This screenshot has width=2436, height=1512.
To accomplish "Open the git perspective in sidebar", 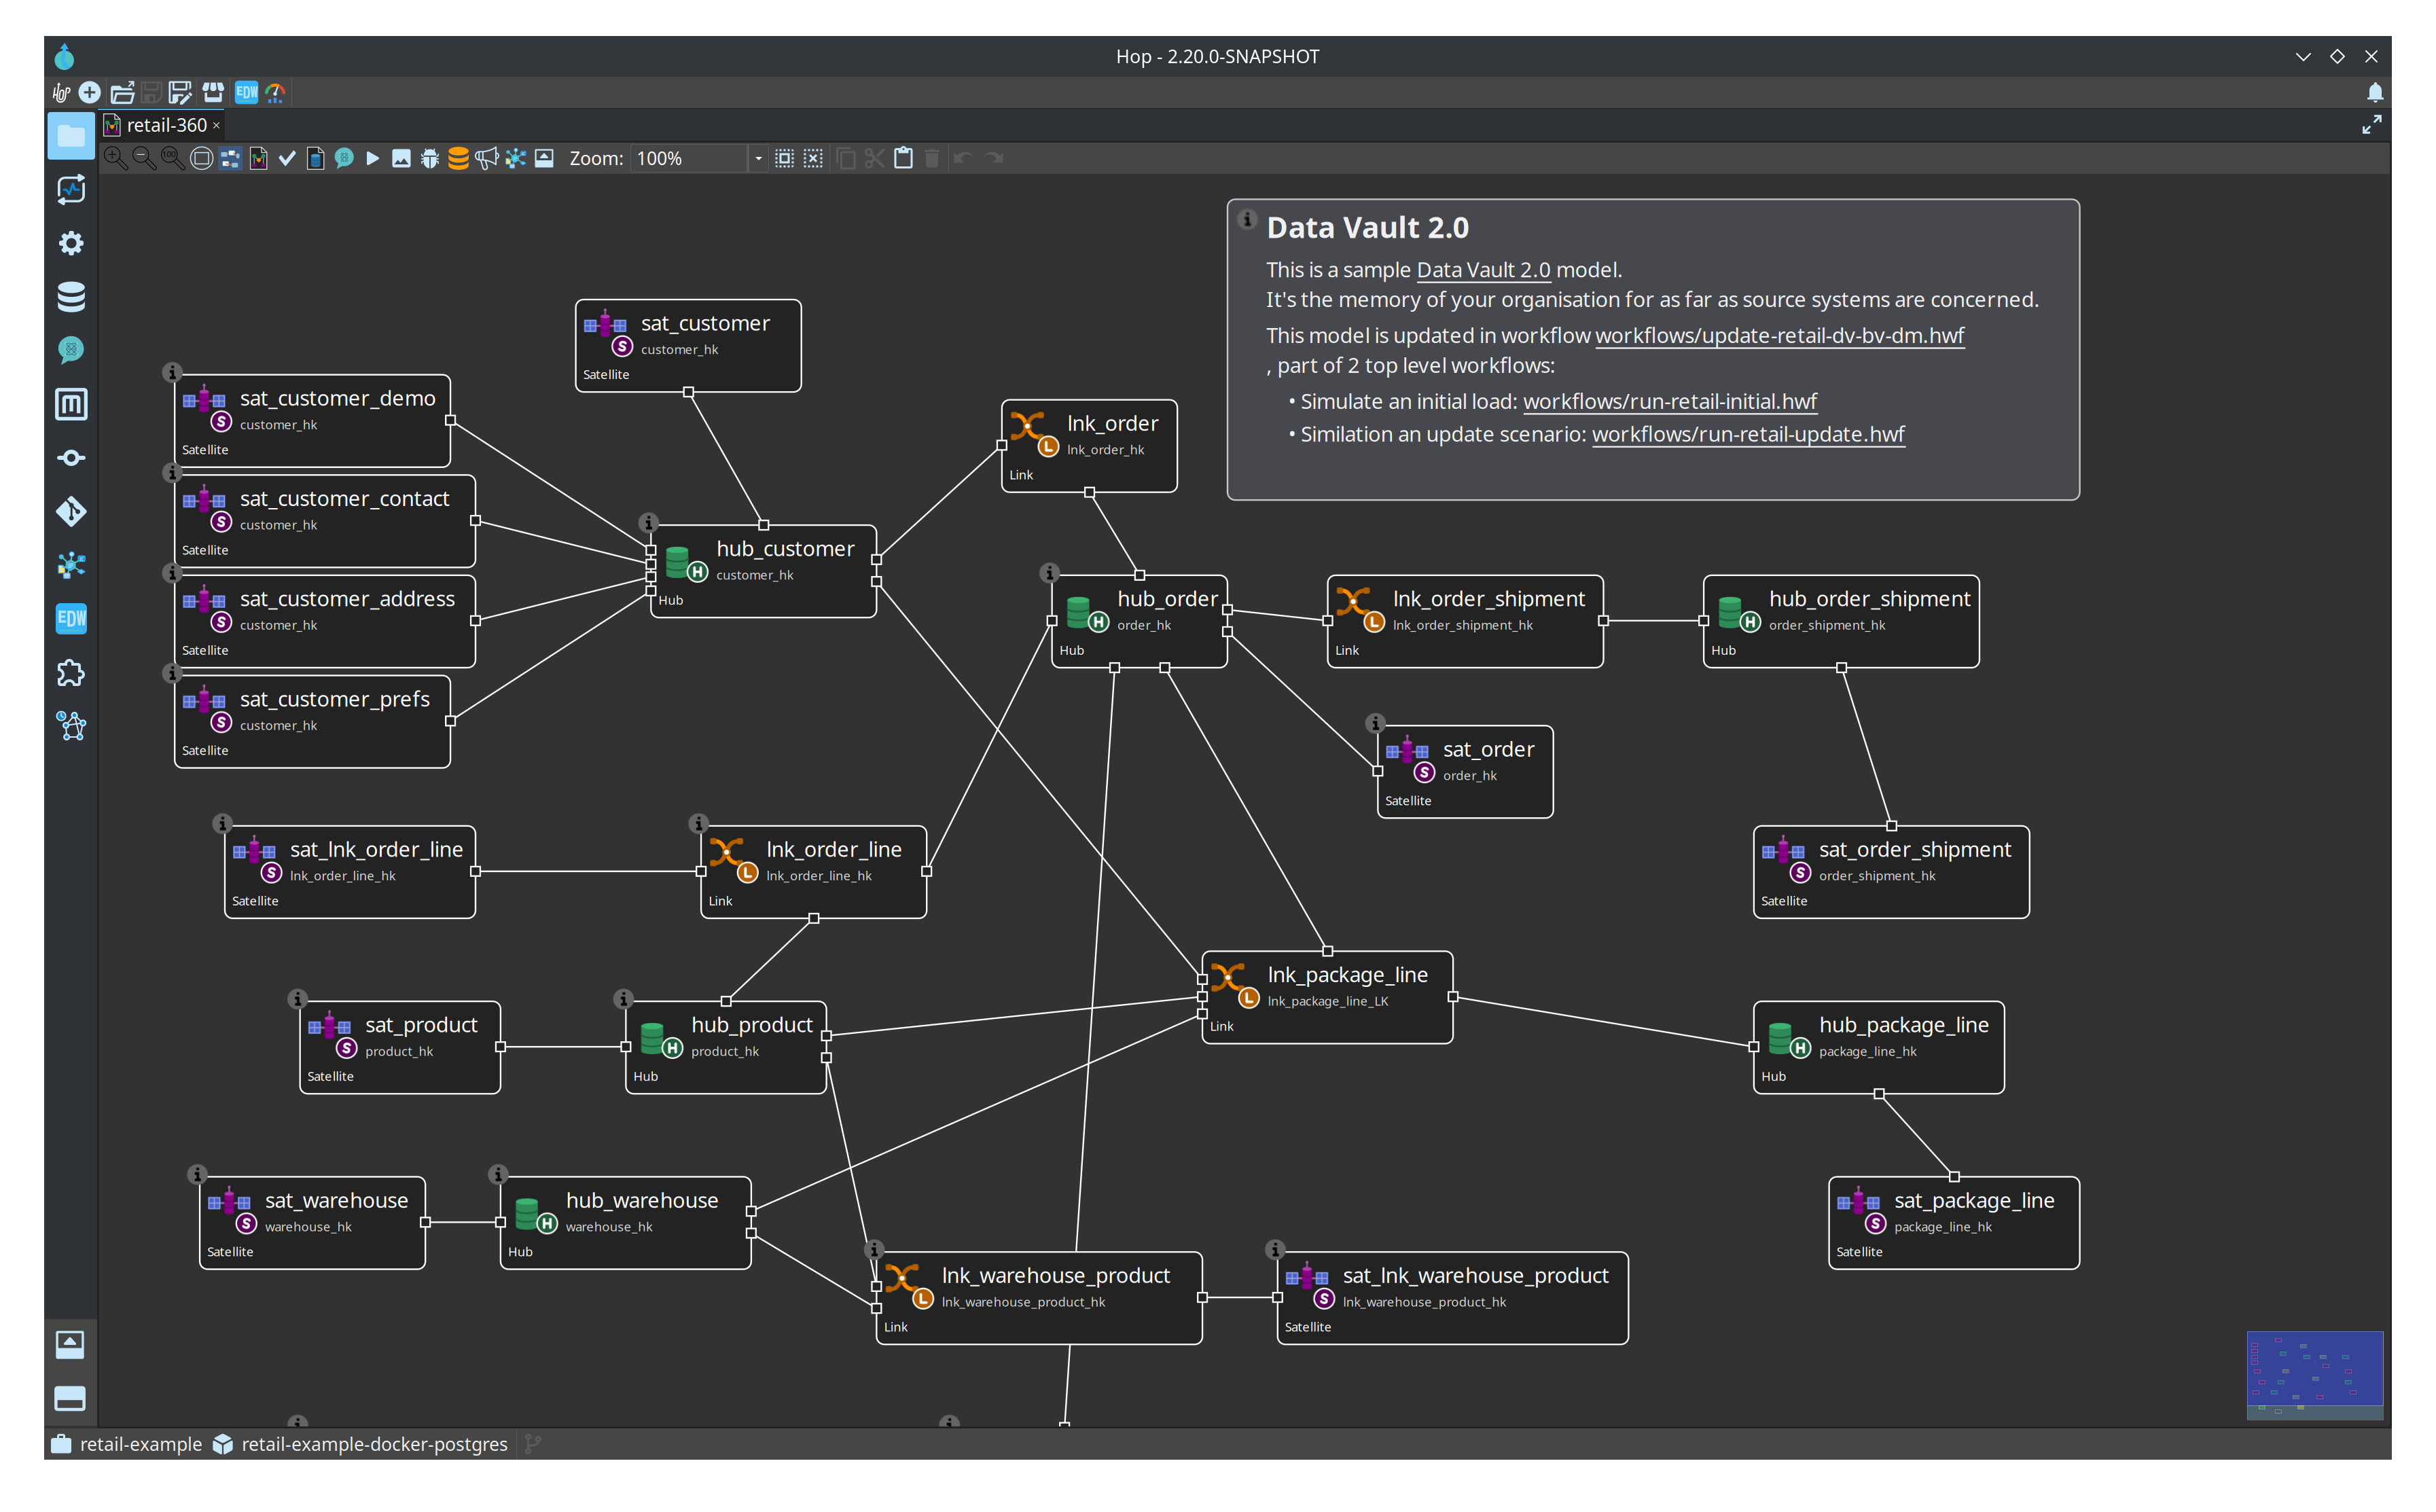I will (71, 511).
